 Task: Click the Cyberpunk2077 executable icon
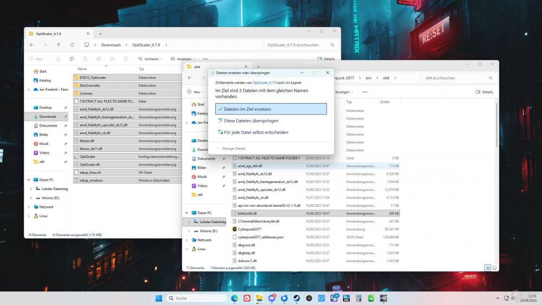tap(234, 229)
